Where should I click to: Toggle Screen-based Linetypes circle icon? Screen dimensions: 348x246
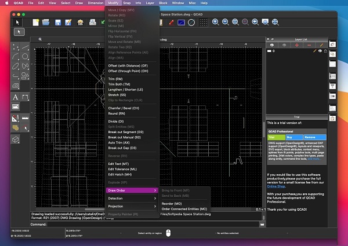[191, 23]
